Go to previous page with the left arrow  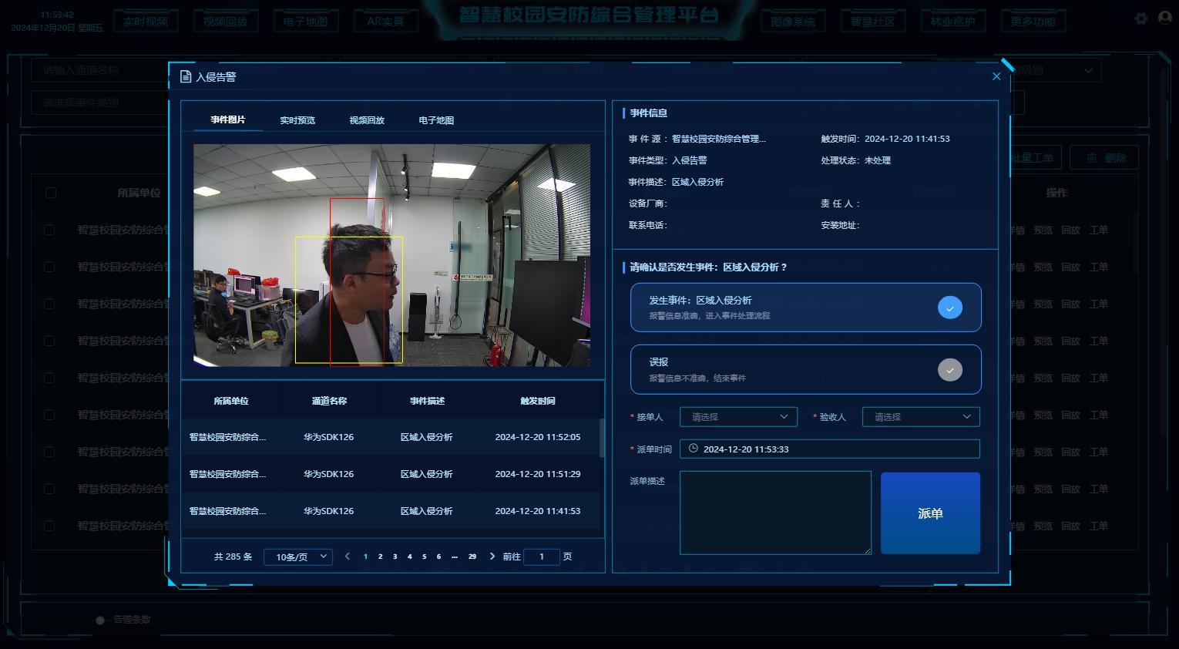tap(348, 557)
